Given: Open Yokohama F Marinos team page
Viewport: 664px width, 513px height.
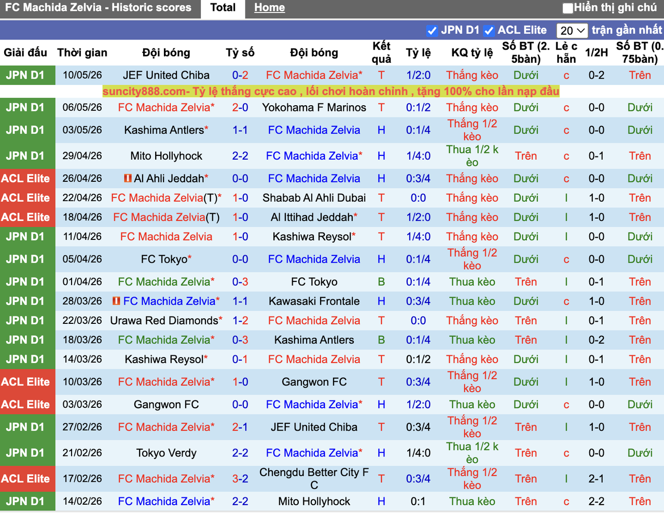Looking at the screenshot, I should [314, 108].
